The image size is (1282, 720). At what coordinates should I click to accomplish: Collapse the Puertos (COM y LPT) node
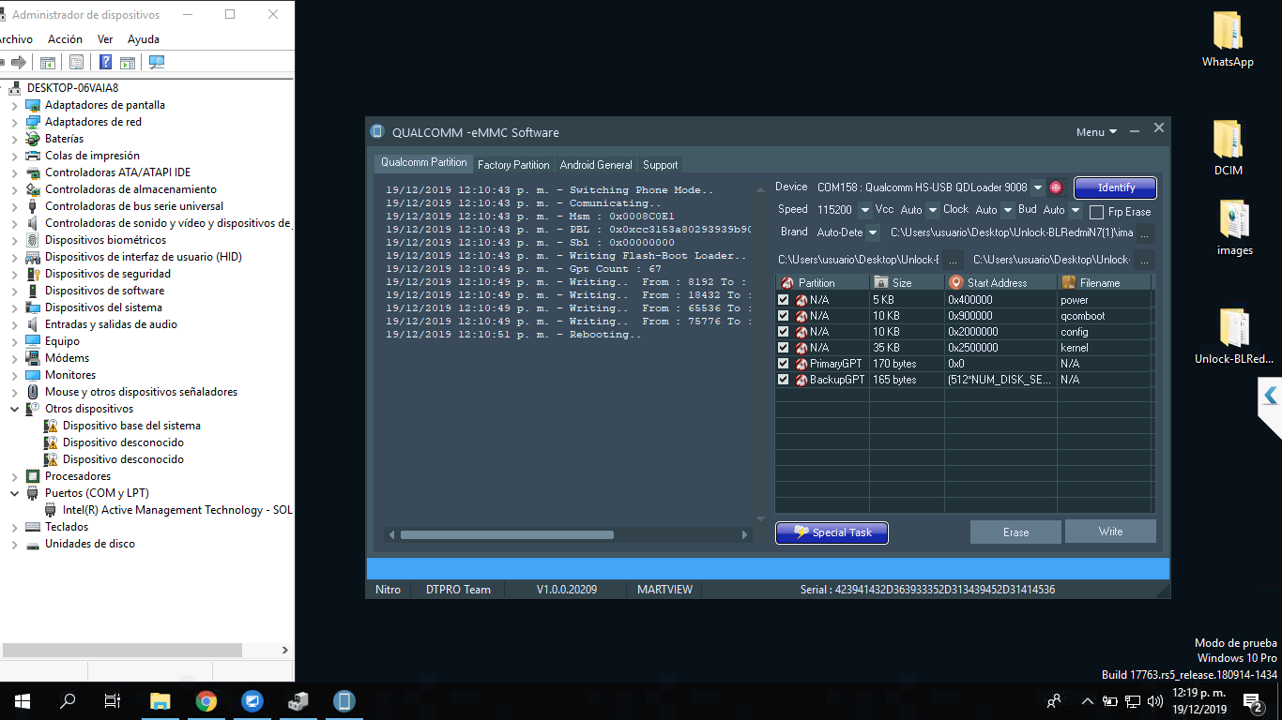click(x=14, y=493)
